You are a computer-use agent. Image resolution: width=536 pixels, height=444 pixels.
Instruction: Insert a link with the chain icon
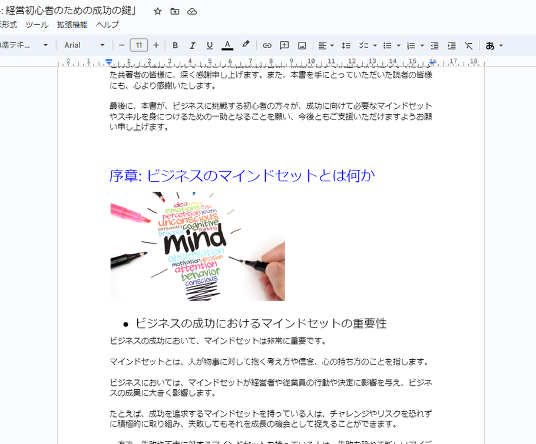[267, 45]
